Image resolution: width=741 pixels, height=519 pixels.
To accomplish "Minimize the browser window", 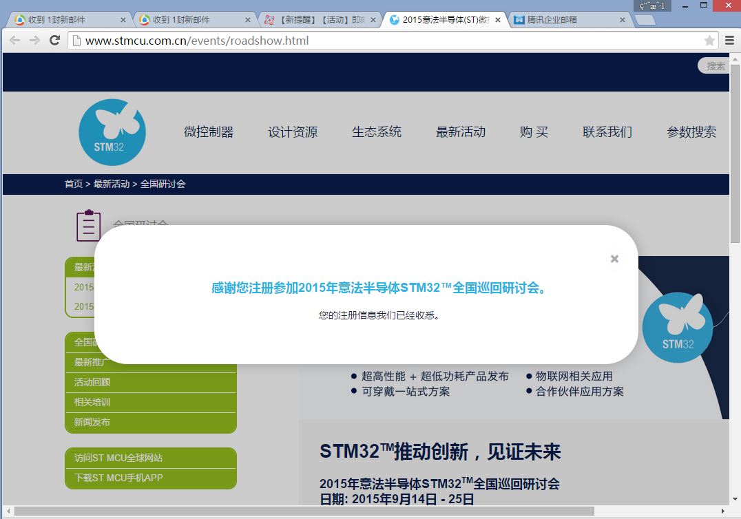I will [x=685, y=6].
